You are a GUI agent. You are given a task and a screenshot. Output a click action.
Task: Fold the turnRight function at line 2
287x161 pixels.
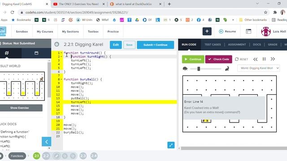61,57
